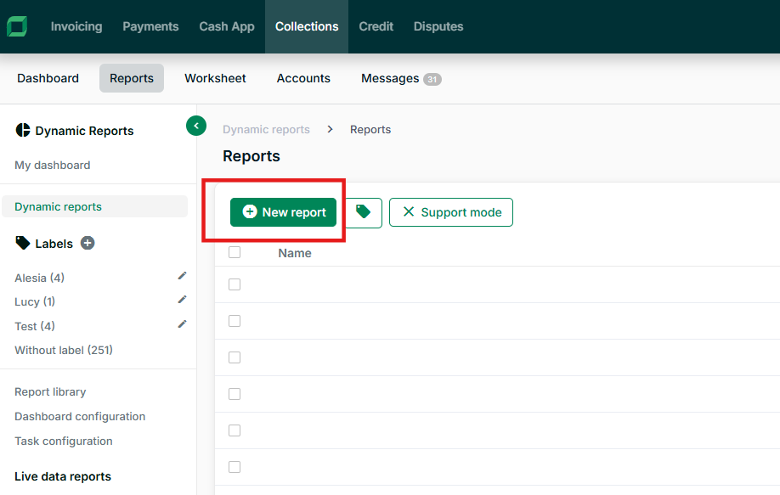Switch to the Worksheet tab
This screenshot has height=495, width=780.
click(215, 78)
